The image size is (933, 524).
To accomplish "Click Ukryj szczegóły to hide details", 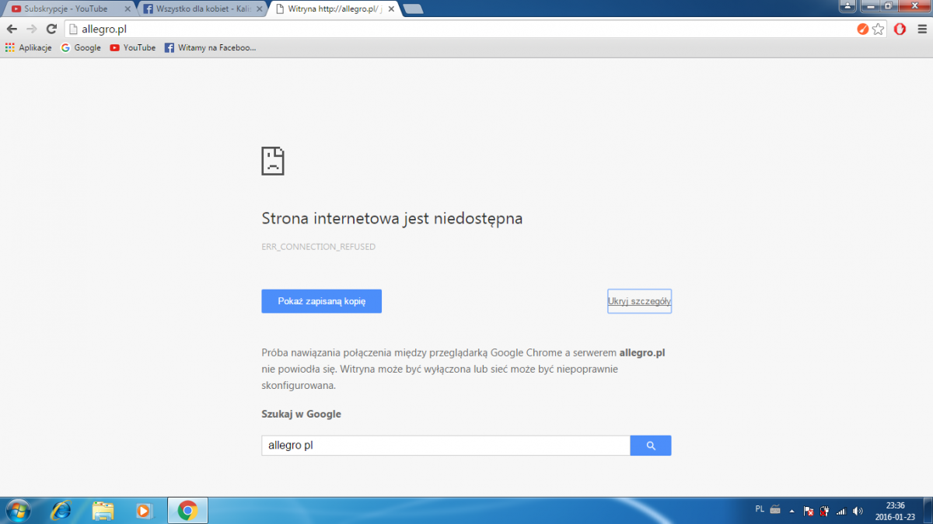I will coord(639,301).
